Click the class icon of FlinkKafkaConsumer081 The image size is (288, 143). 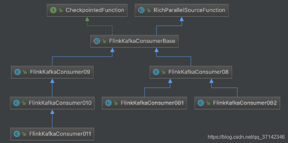pos(108,103)
